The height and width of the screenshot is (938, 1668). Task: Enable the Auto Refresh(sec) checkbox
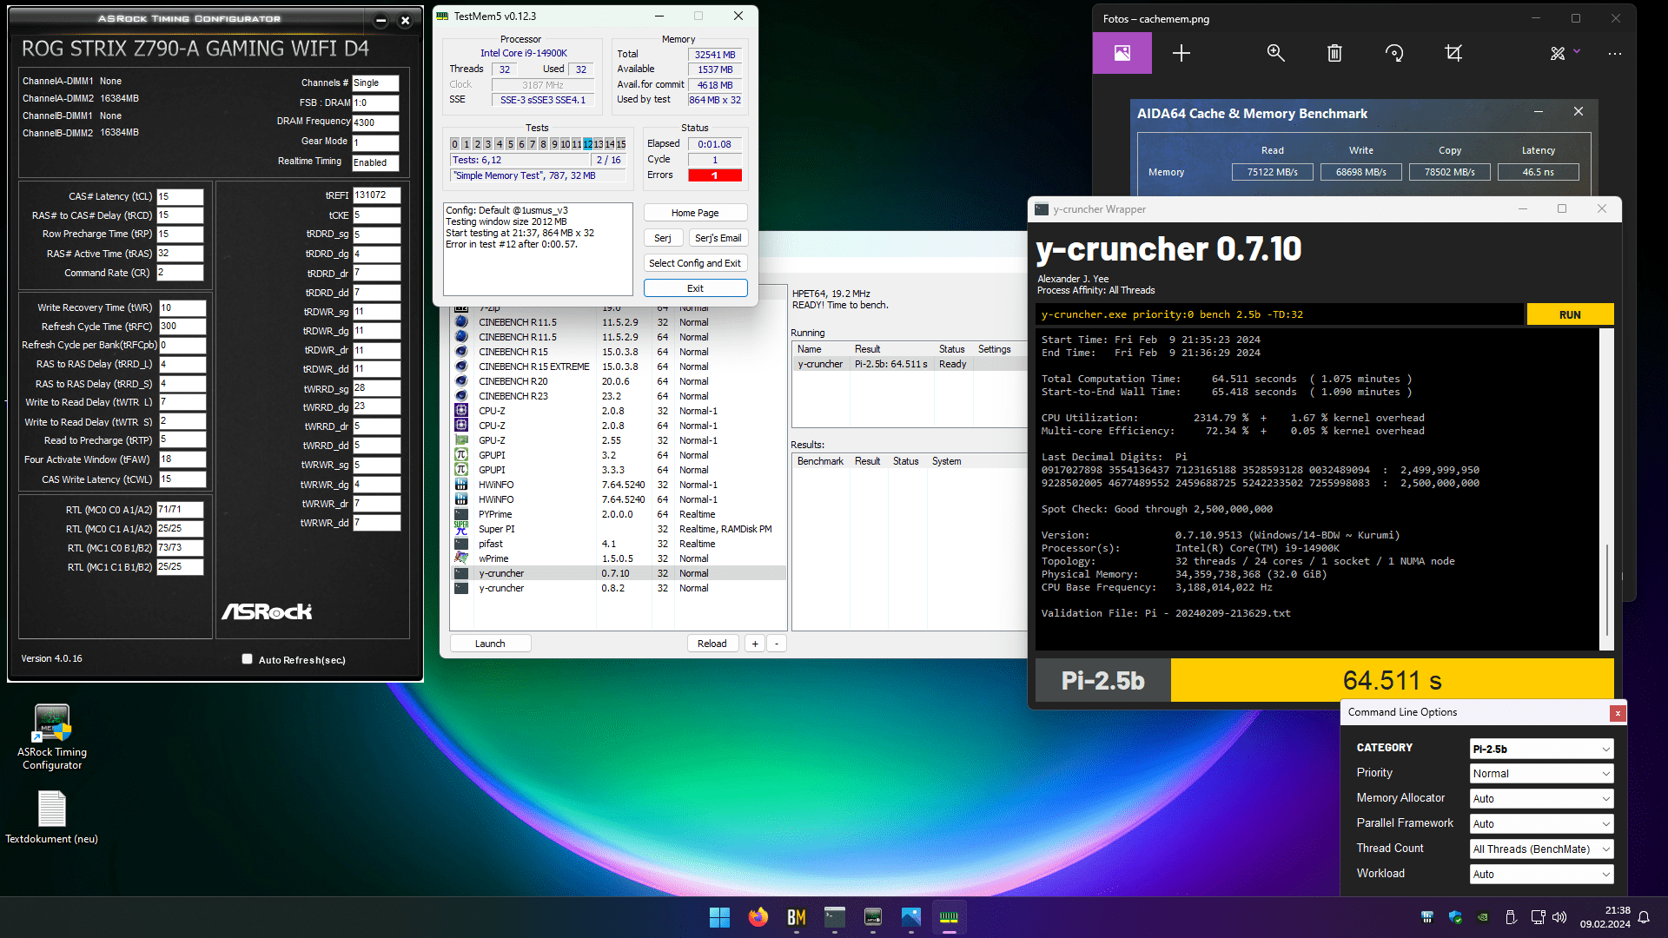tap(247, 659)
